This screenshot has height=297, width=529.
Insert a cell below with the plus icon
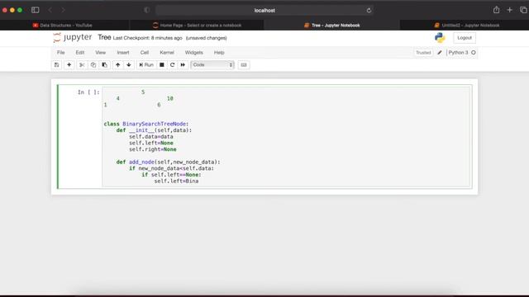[69, 64]
